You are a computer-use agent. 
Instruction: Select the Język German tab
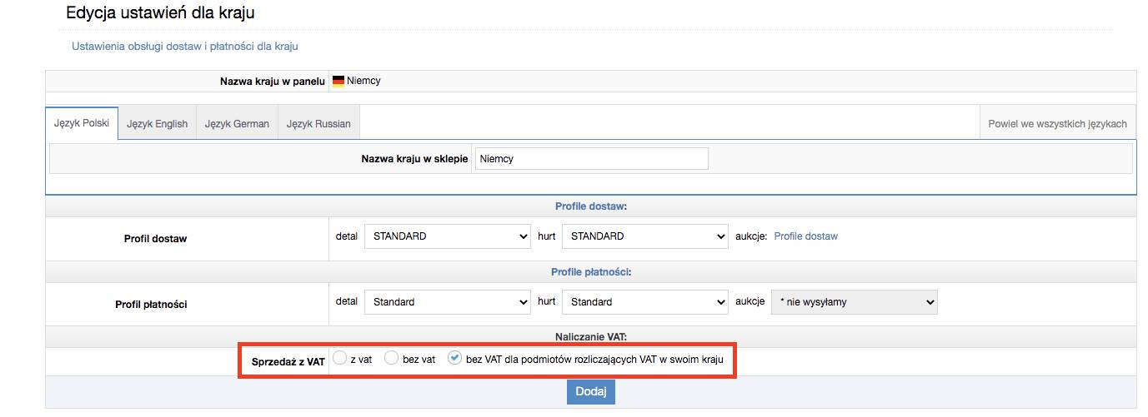point(237,124)
